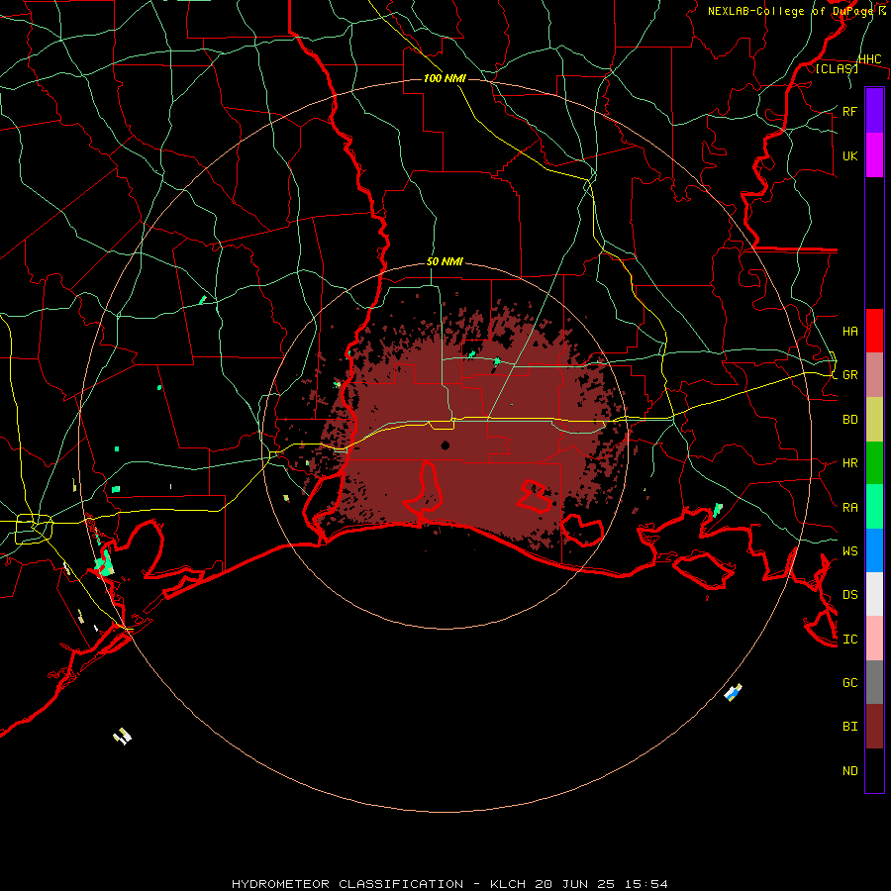The image size is (891, 891).
Task: Click the GC legend label
Action: (849, 682)
